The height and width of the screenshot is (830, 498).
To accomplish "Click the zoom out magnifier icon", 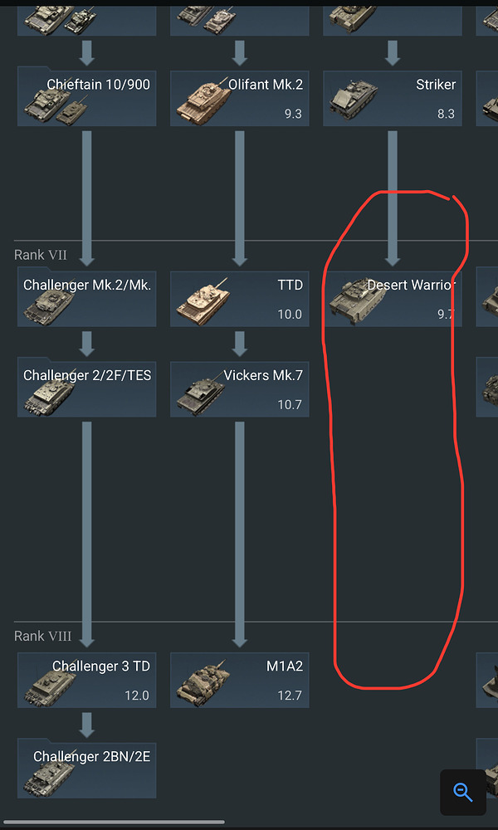I will (x=463, y=792).
